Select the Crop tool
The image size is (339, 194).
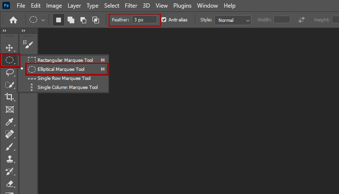(x=10, y=97)
